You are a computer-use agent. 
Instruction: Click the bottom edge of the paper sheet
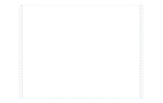[x=81, y=98]
